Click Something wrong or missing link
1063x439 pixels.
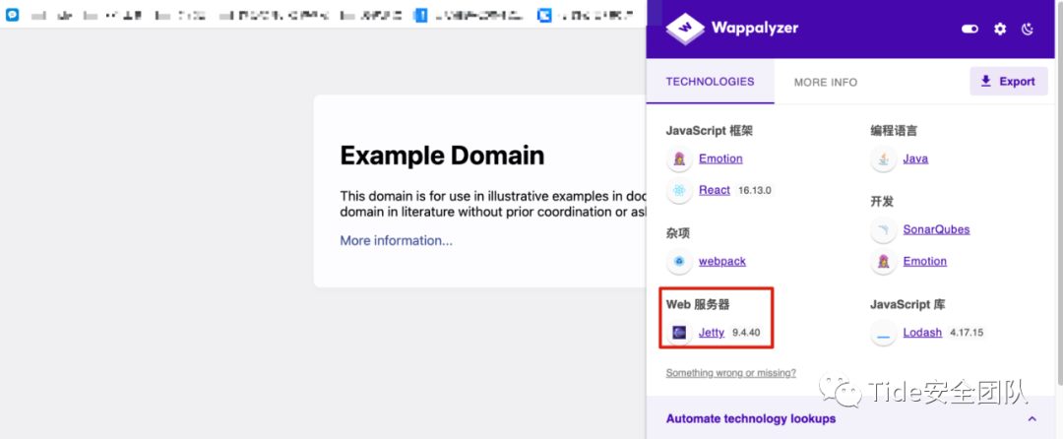point(730,373)
